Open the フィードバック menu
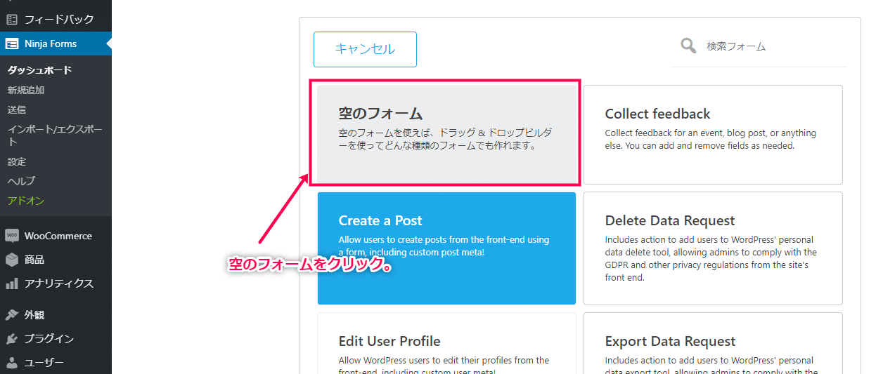Viewport: 883px width, 374px height. pyautogui.click(x=59, y=20)
